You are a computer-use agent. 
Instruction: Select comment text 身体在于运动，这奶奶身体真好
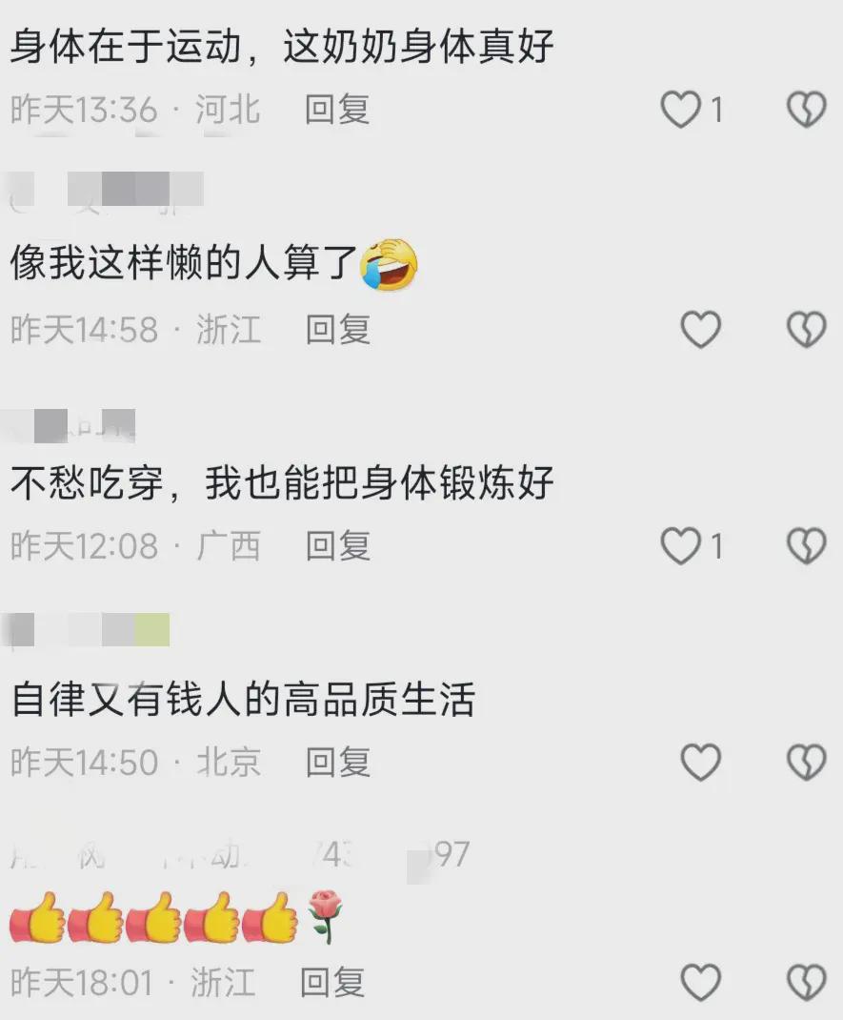pyautogui.click(x=282, y=46)
